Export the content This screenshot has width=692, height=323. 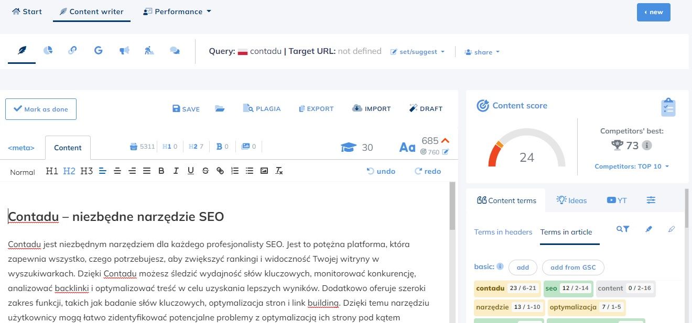coord(316,108)
